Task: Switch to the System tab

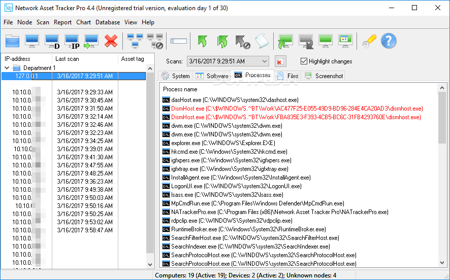Action: (175, 76)
